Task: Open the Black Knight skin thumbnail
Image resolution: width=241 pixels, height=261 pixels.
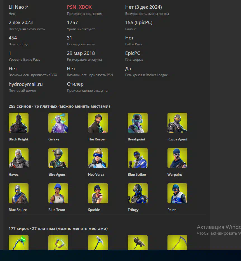Action: [x=18, y=123]
